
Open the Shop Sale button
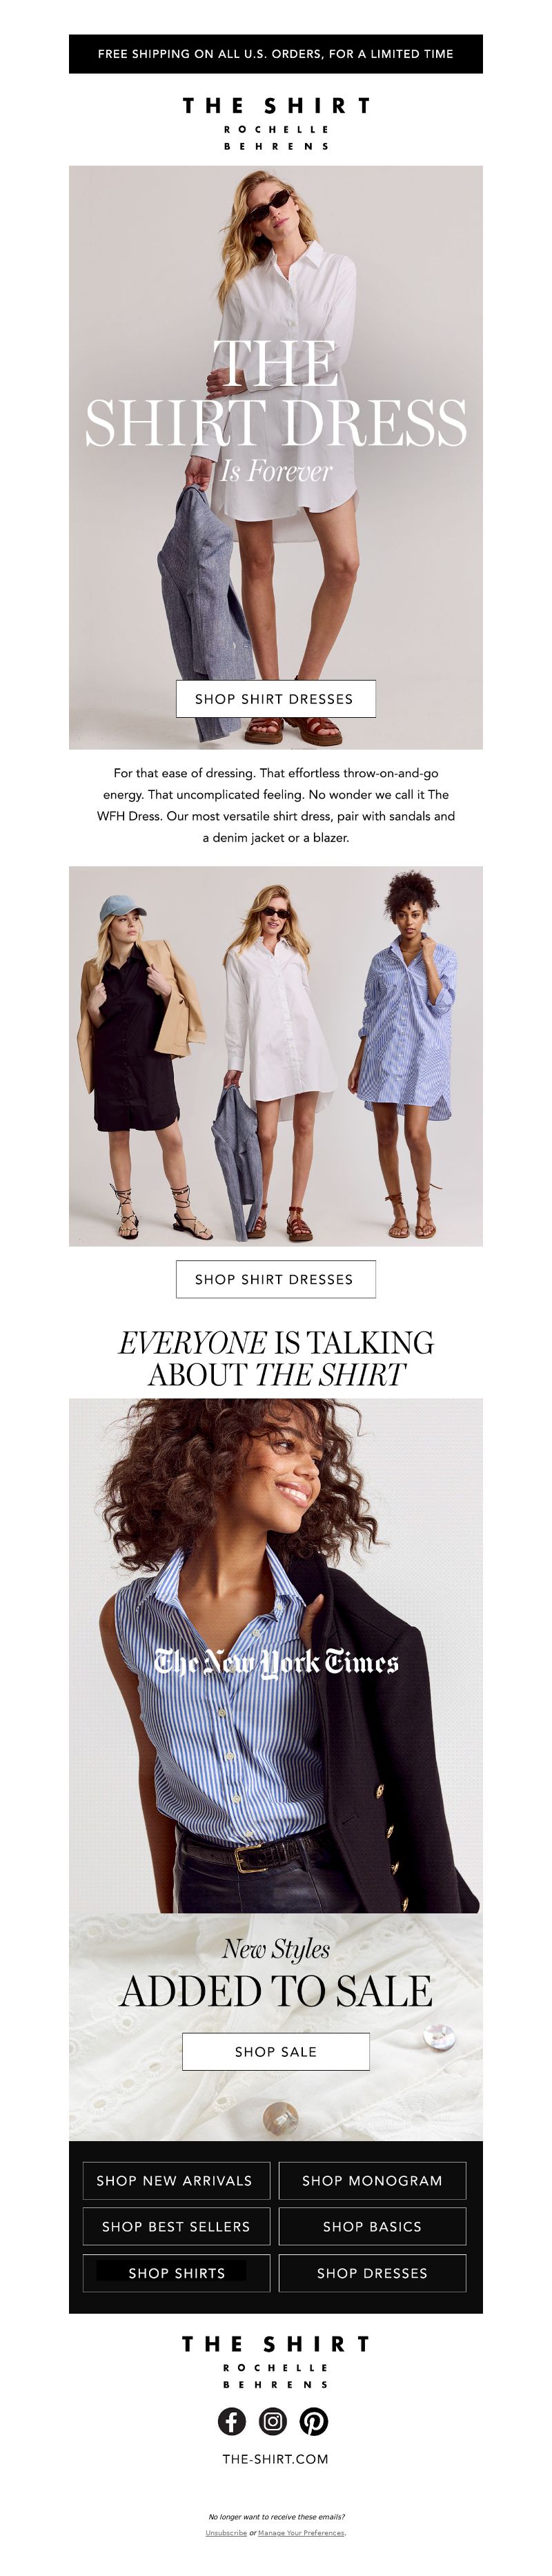[276, 2051]
